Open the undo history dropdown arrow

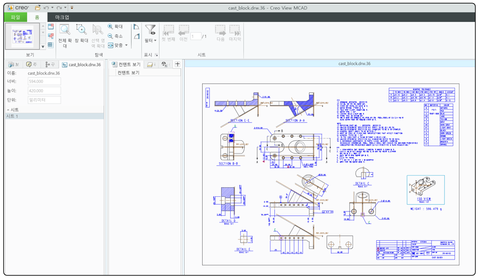[52, 8]
